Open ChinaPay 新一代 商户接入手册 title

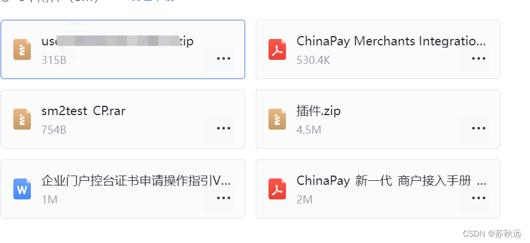[x=391, y=181]
